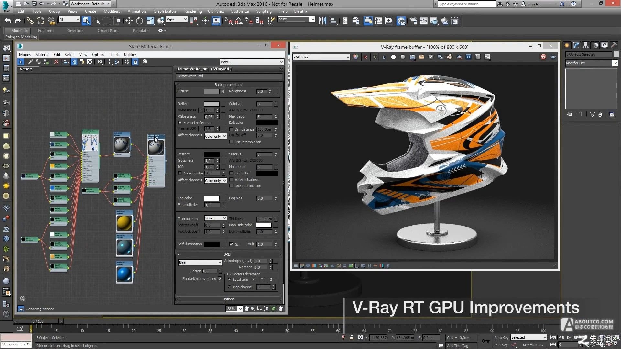
Task: Select the Map channel radio button
Action: [x=229, y=287]
